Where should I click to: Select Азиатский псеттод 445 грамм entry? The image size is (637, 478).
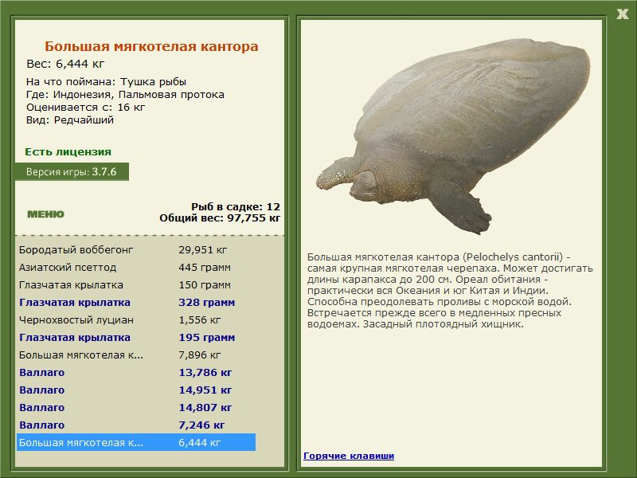pos(136,267)
